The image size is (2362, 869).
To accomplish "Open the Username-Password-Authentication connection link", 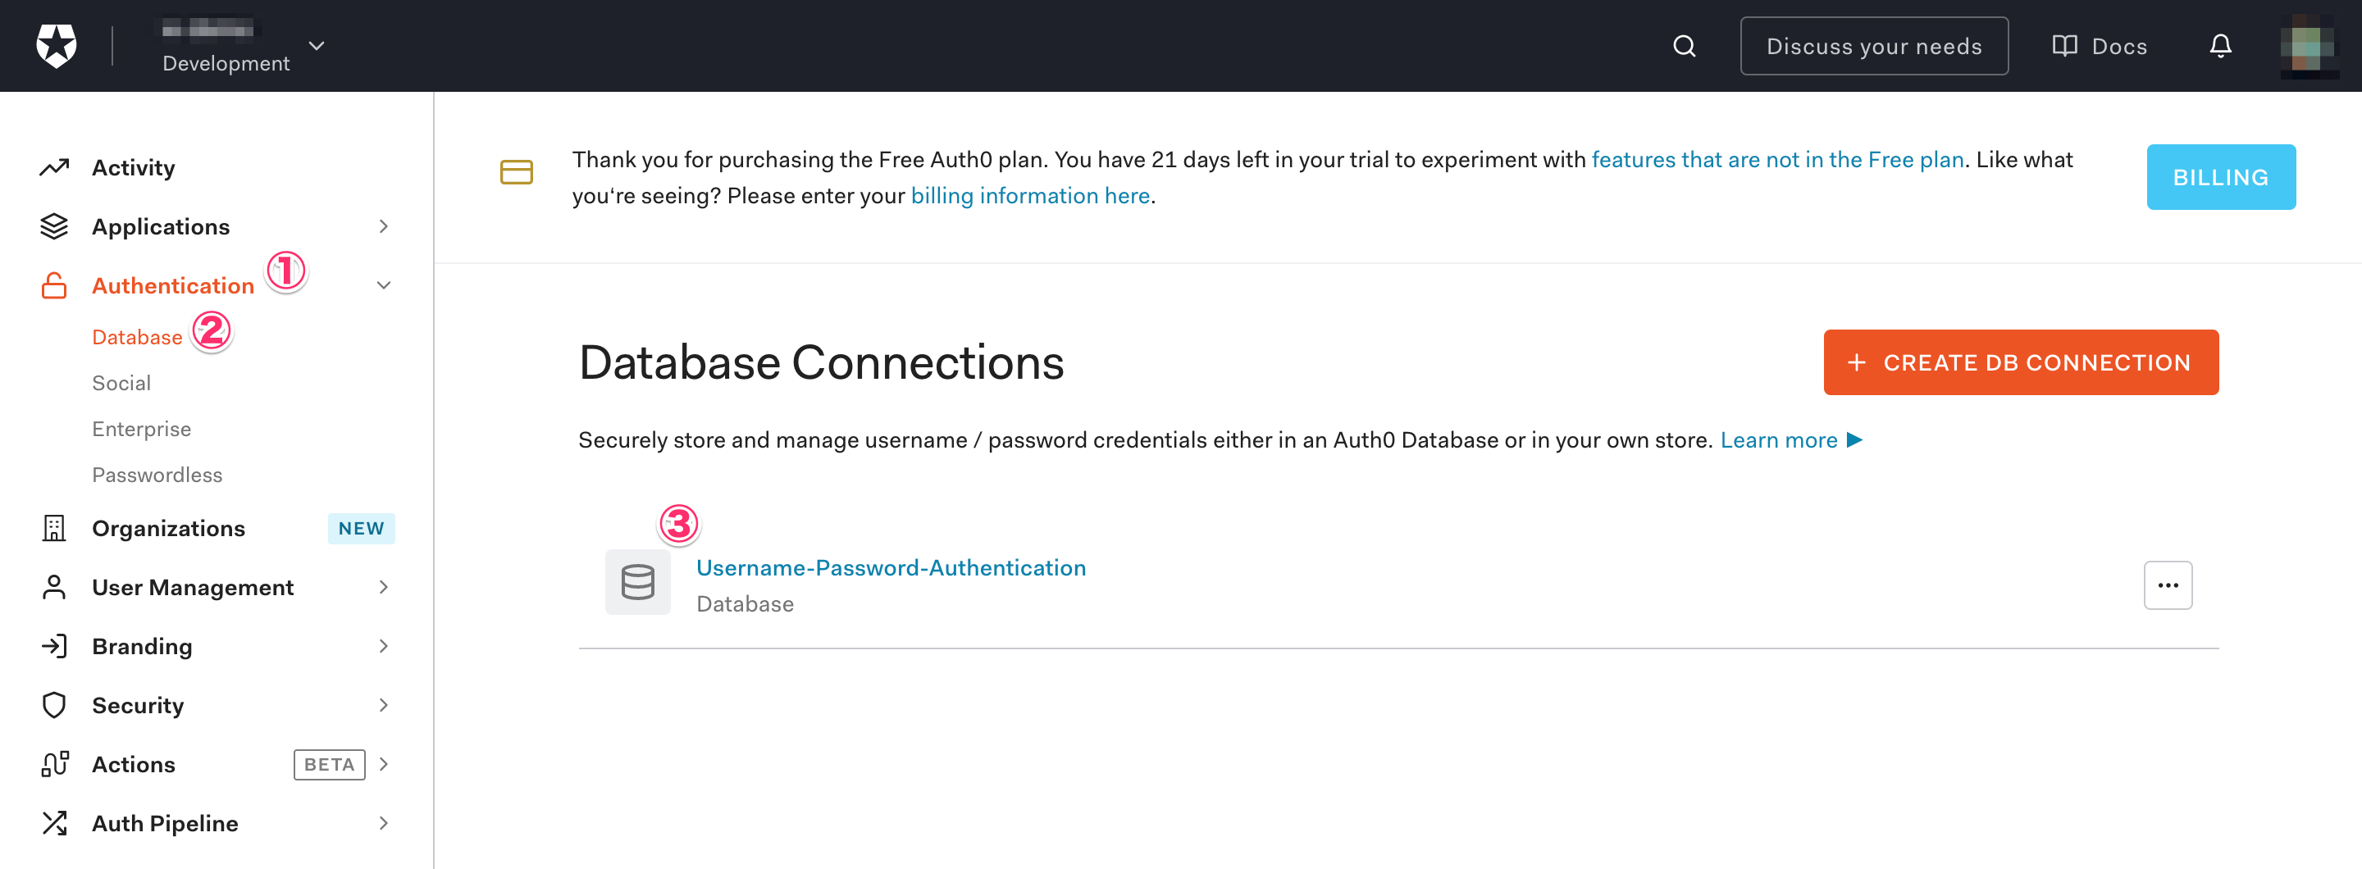I will tap(891, 567).
